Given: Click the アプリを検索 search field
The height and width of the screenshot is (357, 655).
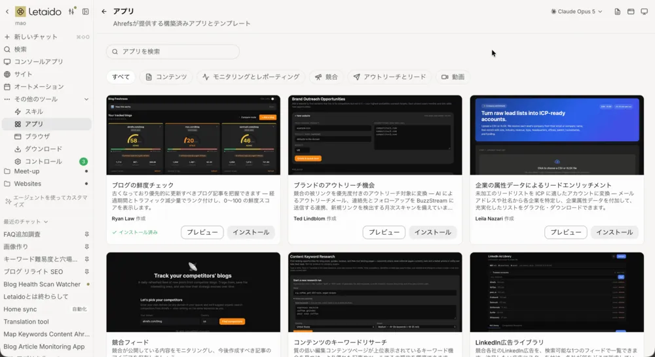Looking at the screenshot, I should pos(173,52).
